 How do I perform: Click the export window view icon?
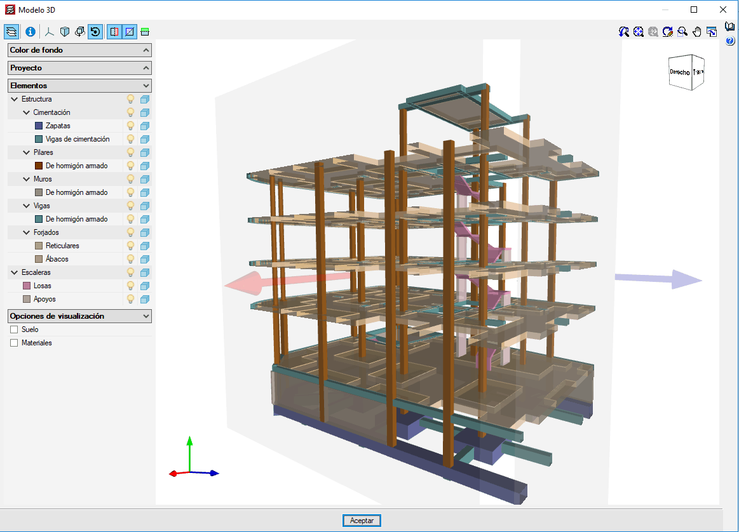pos(712,32)
